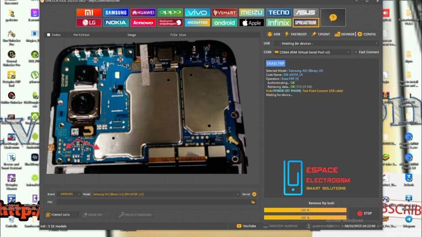Open NckDongle Qualcomm desktop icon
Viewport: 422px width, 237px height.
tap(12, 141)
